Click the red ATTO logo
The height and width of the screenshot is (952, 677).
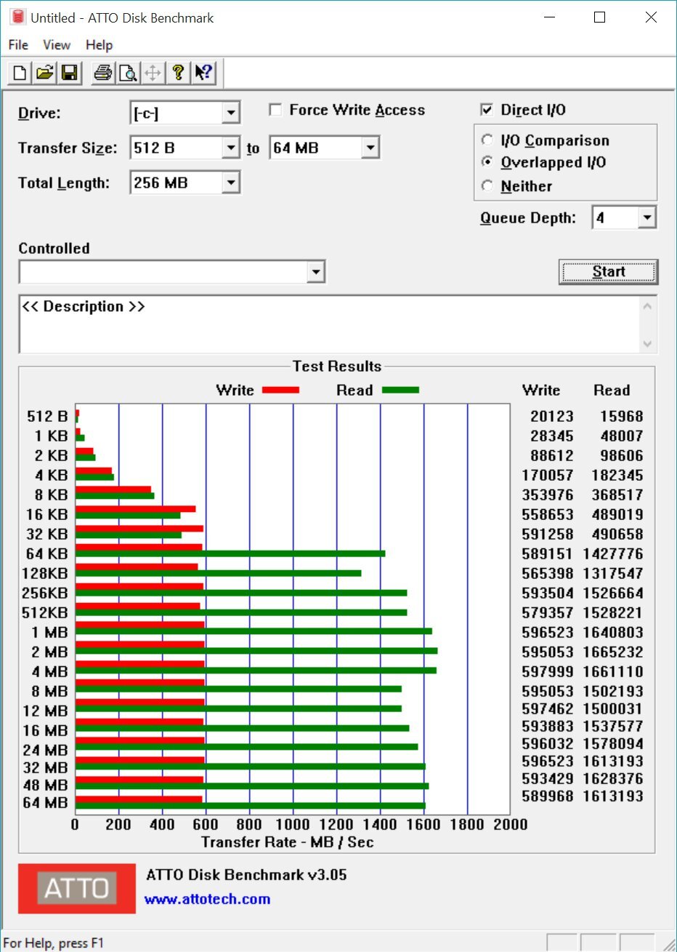pos(77,888)
